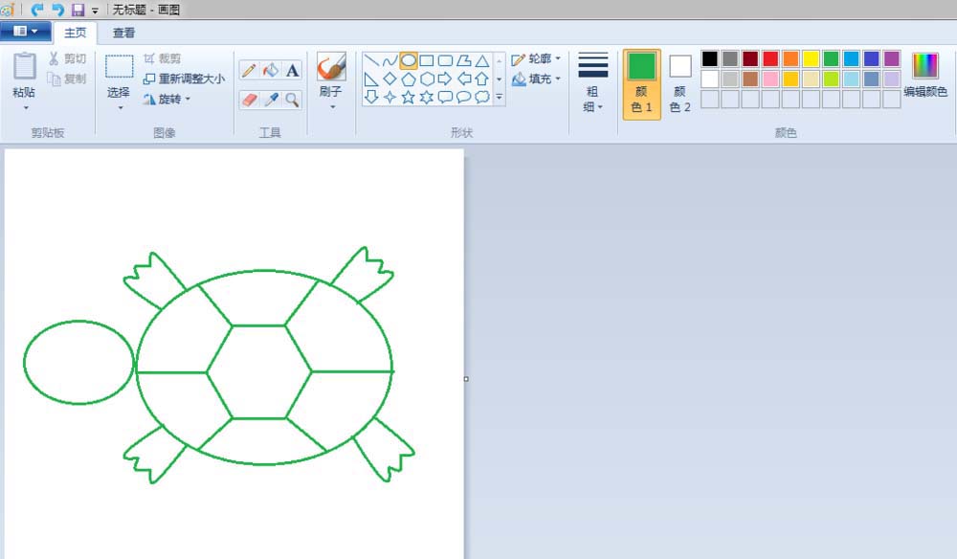
Task: Pick the red color swatch
Action: coord(770,58)
